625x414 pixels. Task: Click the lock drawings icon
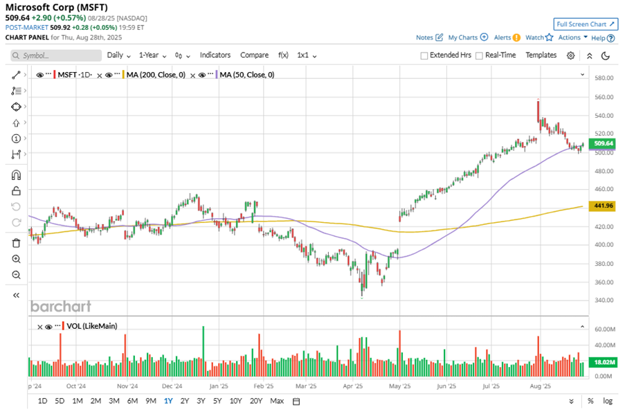tap(16, 191)
